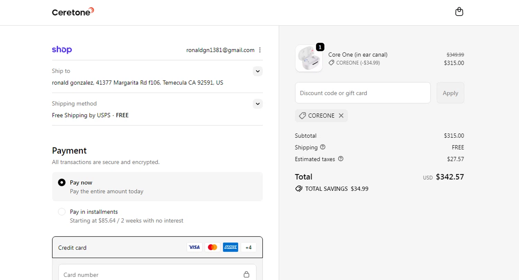Viewport: 519px width, 280px height.
Task: Expand the Shipping method chevron
Action: (257, 104)
